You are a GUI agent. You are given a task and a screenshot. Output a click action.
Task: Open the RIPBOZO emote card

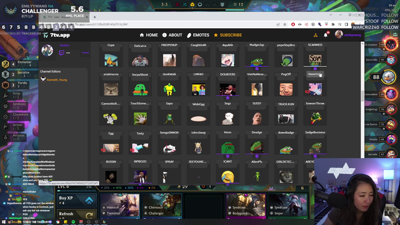pos(140,172)
